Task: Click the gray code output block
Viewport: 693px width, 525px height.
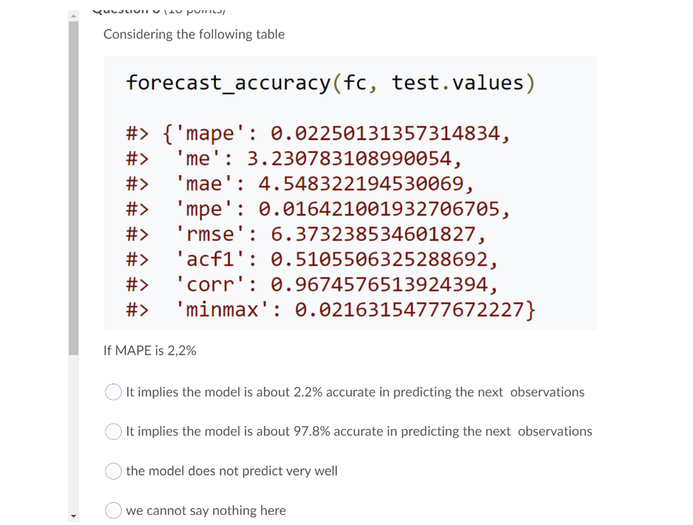Action: (x=349, y=193)
